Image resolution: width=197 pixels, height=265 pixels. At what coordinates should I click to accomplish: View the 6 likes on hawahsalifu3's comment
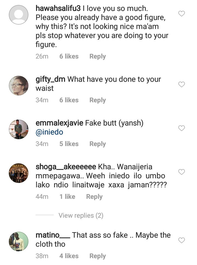[69, 56]
